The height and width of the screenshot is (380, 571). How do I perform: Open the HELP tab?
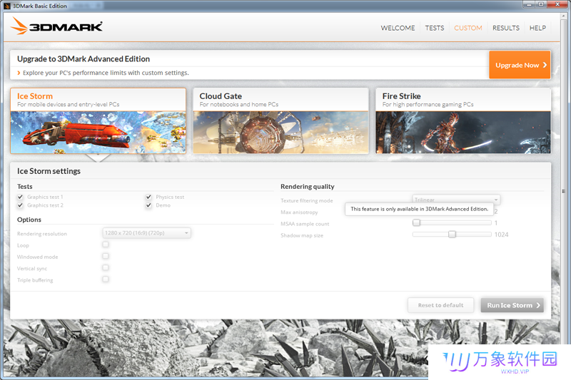tap(537, 28)
